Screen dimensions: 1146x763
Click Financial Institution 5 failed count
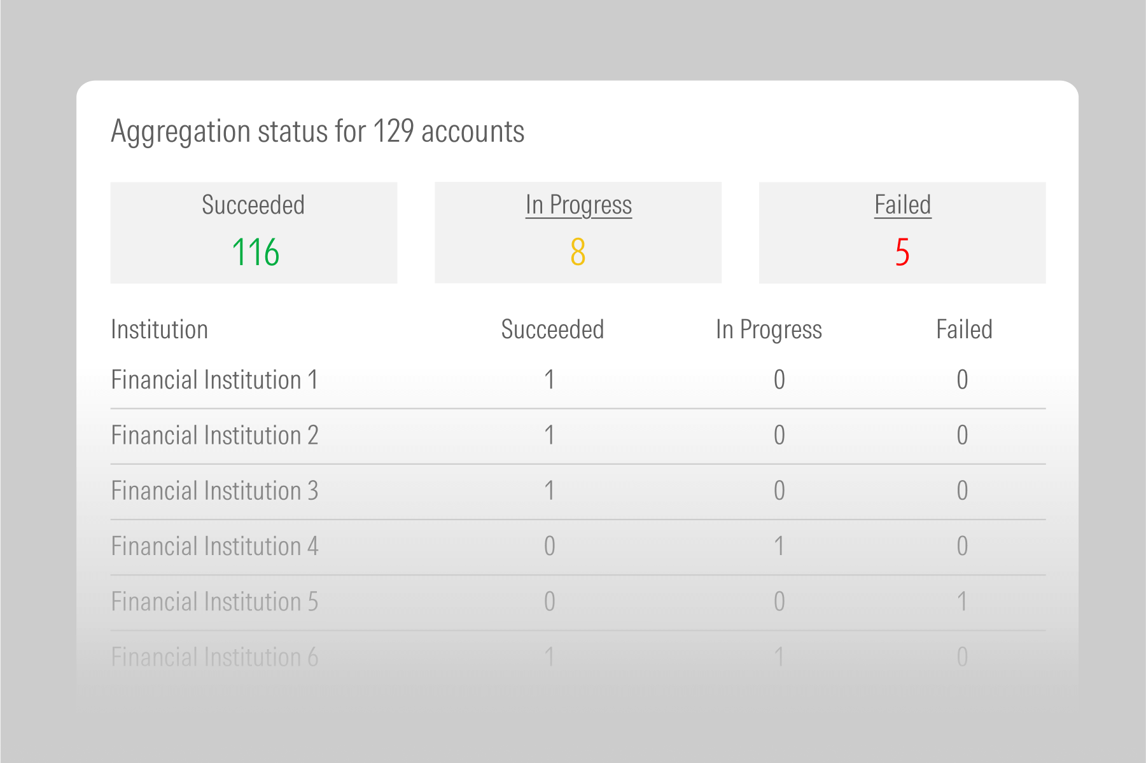[962, 601]
